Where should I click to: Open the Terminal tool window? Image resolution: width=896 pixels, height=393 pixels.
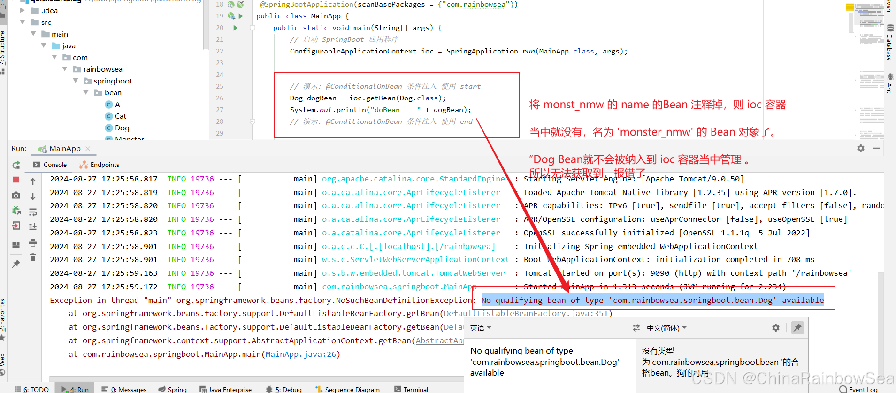click(411, 389)
